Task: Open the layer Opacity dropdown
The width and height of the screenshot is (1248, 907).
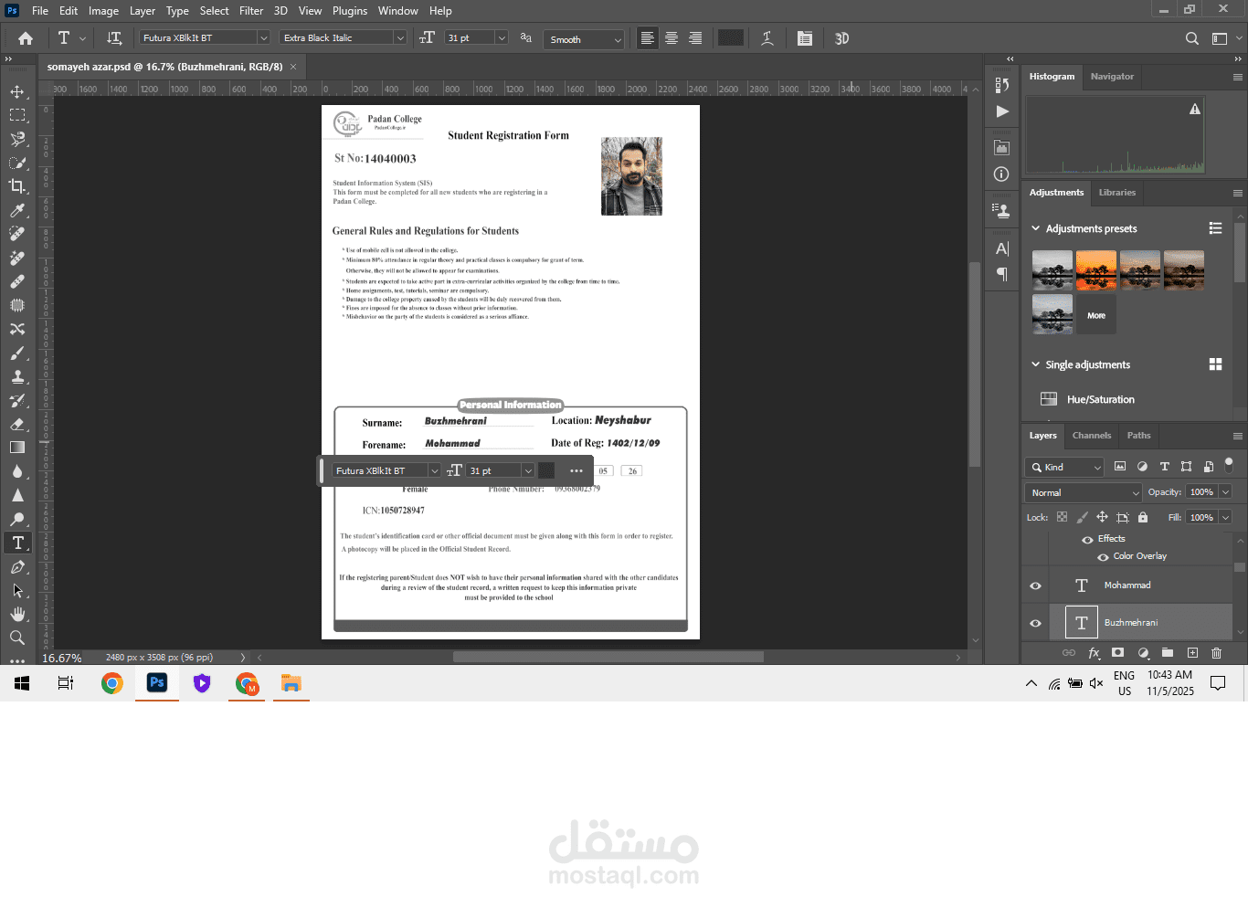Action: coord(1225,491)
